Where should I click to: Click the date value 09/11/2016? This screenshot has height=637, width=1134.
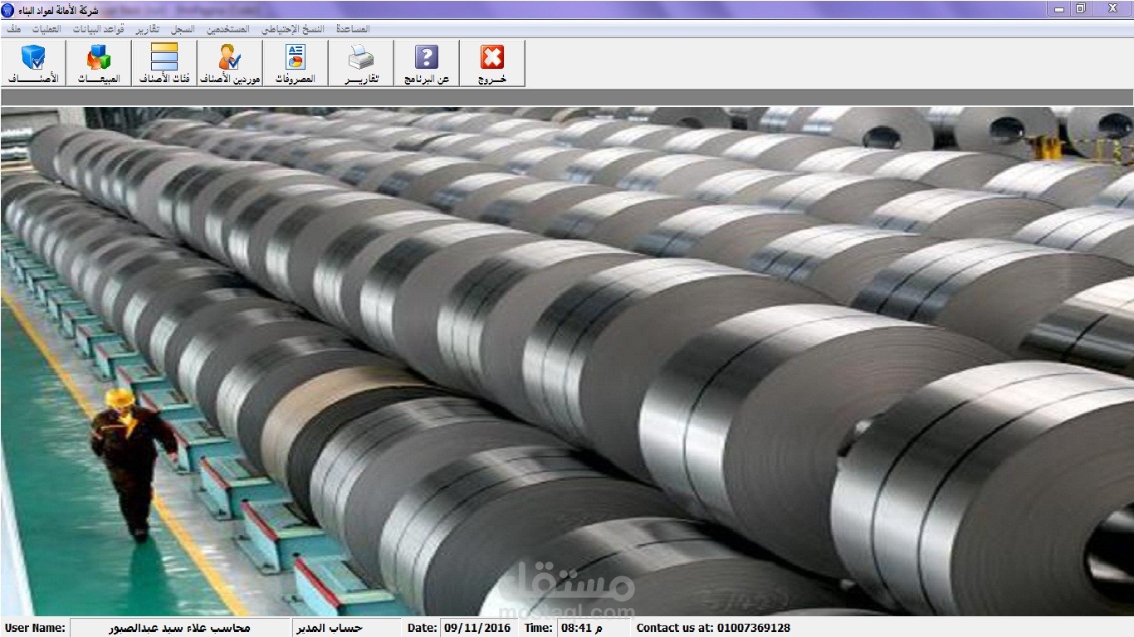pos(477,628)
